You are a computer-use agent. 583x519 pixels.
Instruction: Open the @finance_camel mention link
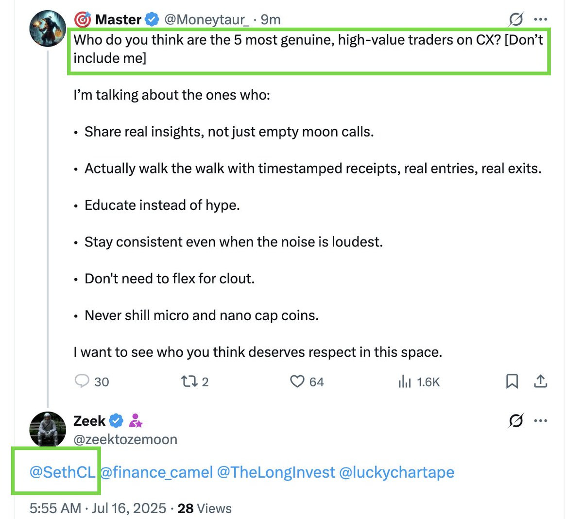point(156,472)
